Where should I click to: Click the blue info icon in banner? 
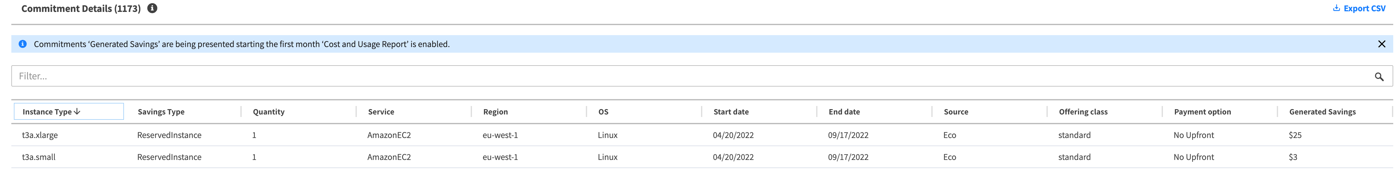tap(23, 44)
